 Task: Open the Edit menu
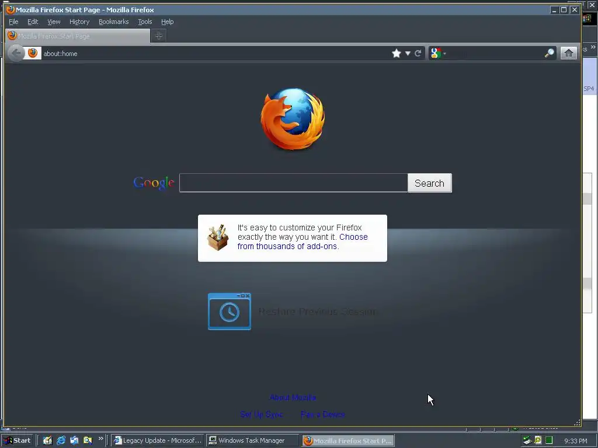point(33,22)
